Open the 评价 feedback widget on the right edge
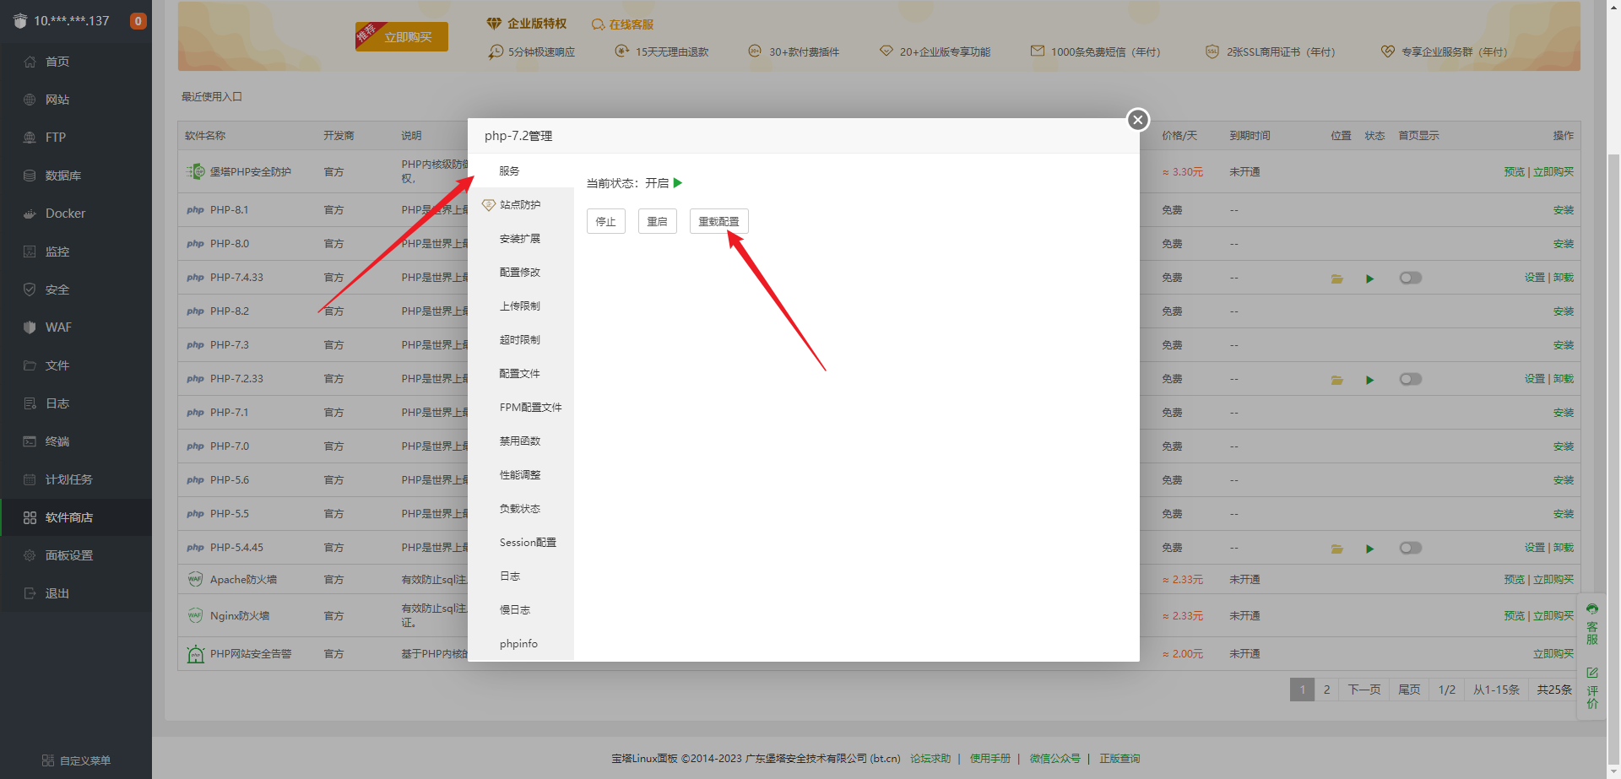Image resolution: width=1621 pixels, height=779 pixels. point(1592,689)
